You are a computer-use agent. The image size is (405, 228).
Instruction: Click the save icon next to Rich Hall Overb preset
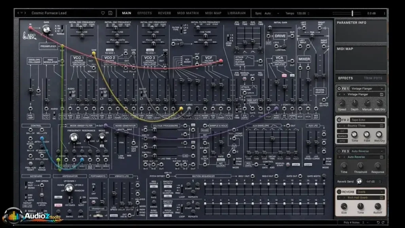tap(382, 197)
